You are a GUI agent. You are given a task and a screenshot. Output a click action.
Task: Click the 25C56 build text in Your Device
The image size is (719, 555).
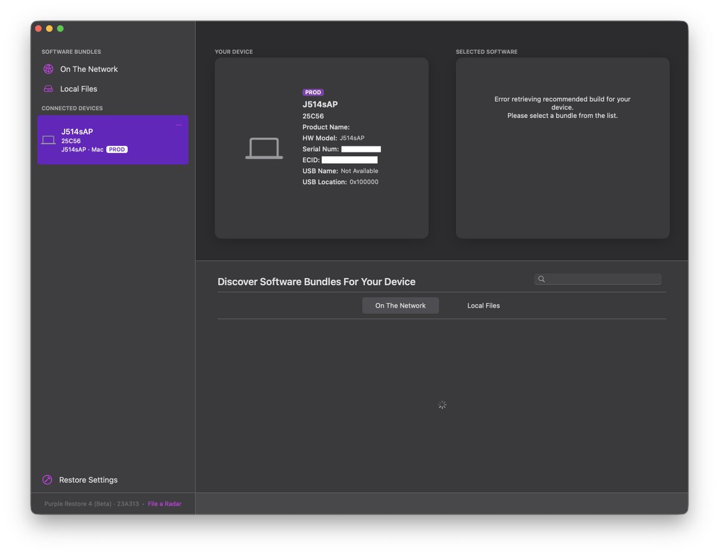[313, 116]
